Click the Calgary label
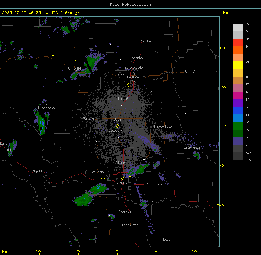This screenshot has width=261, height=255. (x=121, y=183)
